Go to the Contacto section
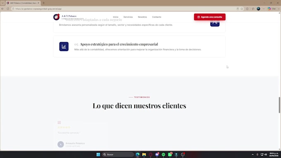Screen dimensions: 281x158 157,17
